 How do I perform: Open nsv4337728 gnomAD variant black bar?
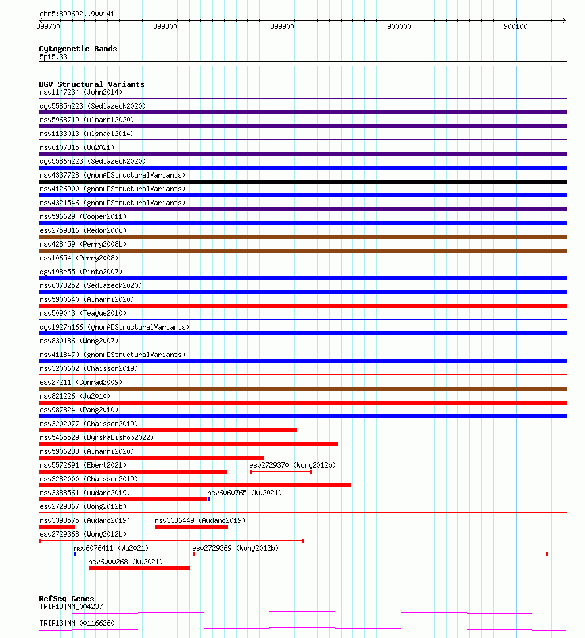[x=302, y=182]
